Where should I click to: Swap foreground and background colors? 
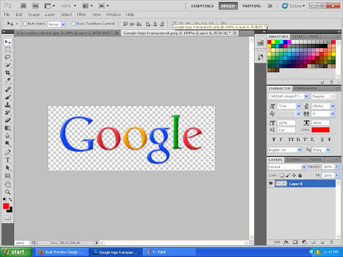click(x=10, y=199)
